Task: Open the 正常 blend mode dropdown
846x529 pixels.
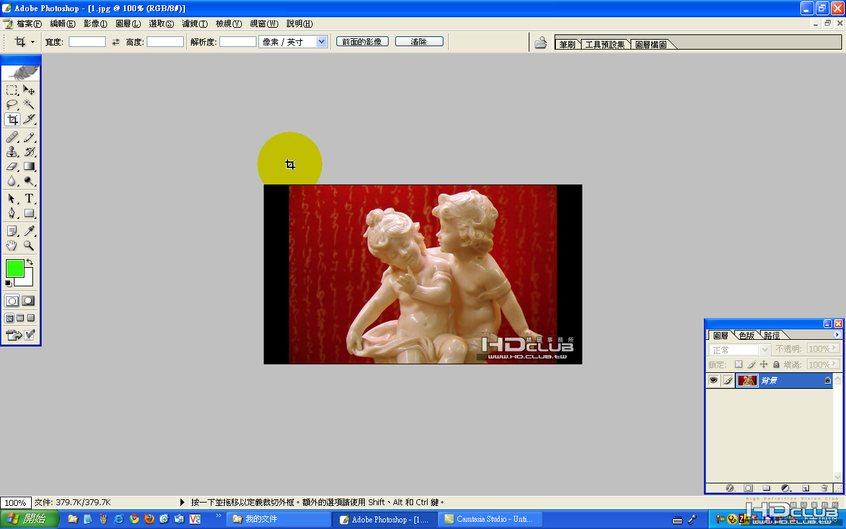Action: pos(740,350)
